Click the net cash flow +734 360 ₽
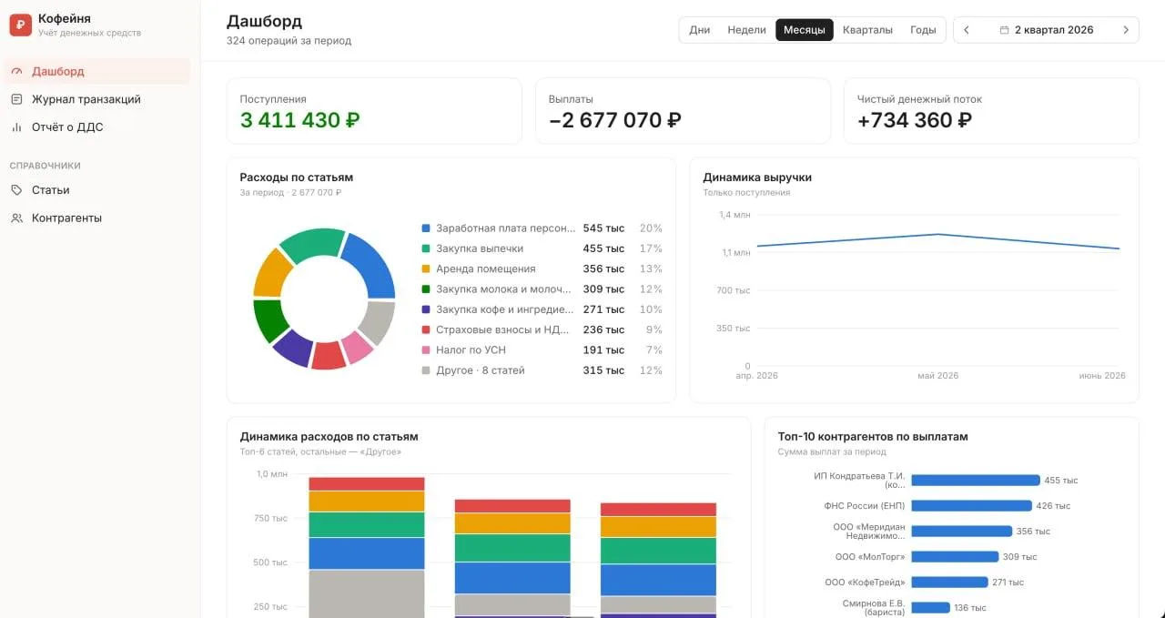The image size is (1165, 618). pyautogui.click(x=915, y=120)
